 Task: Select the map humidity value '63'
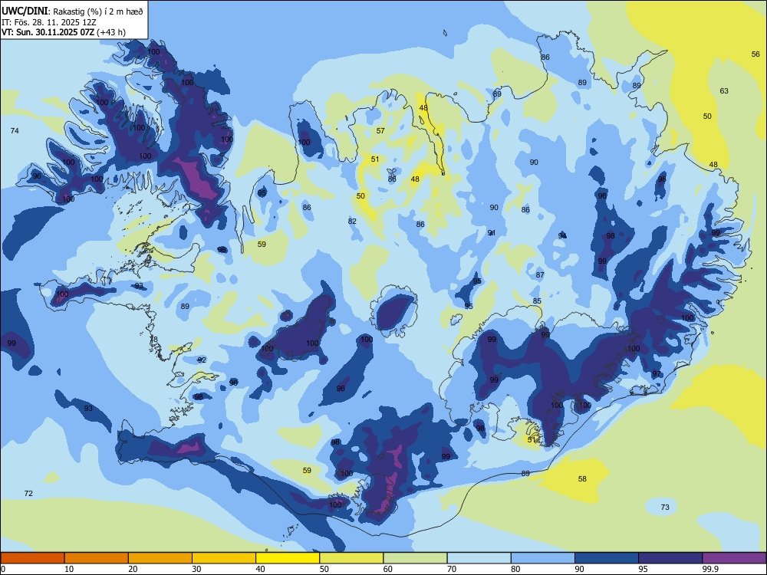click(724, 91)
